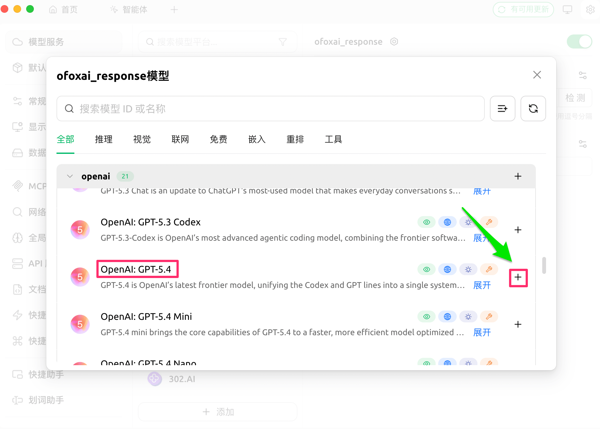Switch to the 推理 tab
The width and height of the screenshot is (600, 429).
coord(104,139)
